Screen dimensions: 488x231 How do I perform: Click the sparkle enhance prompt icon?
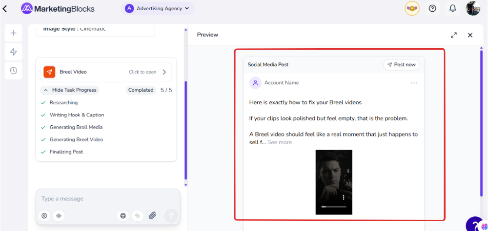(138, 215)
